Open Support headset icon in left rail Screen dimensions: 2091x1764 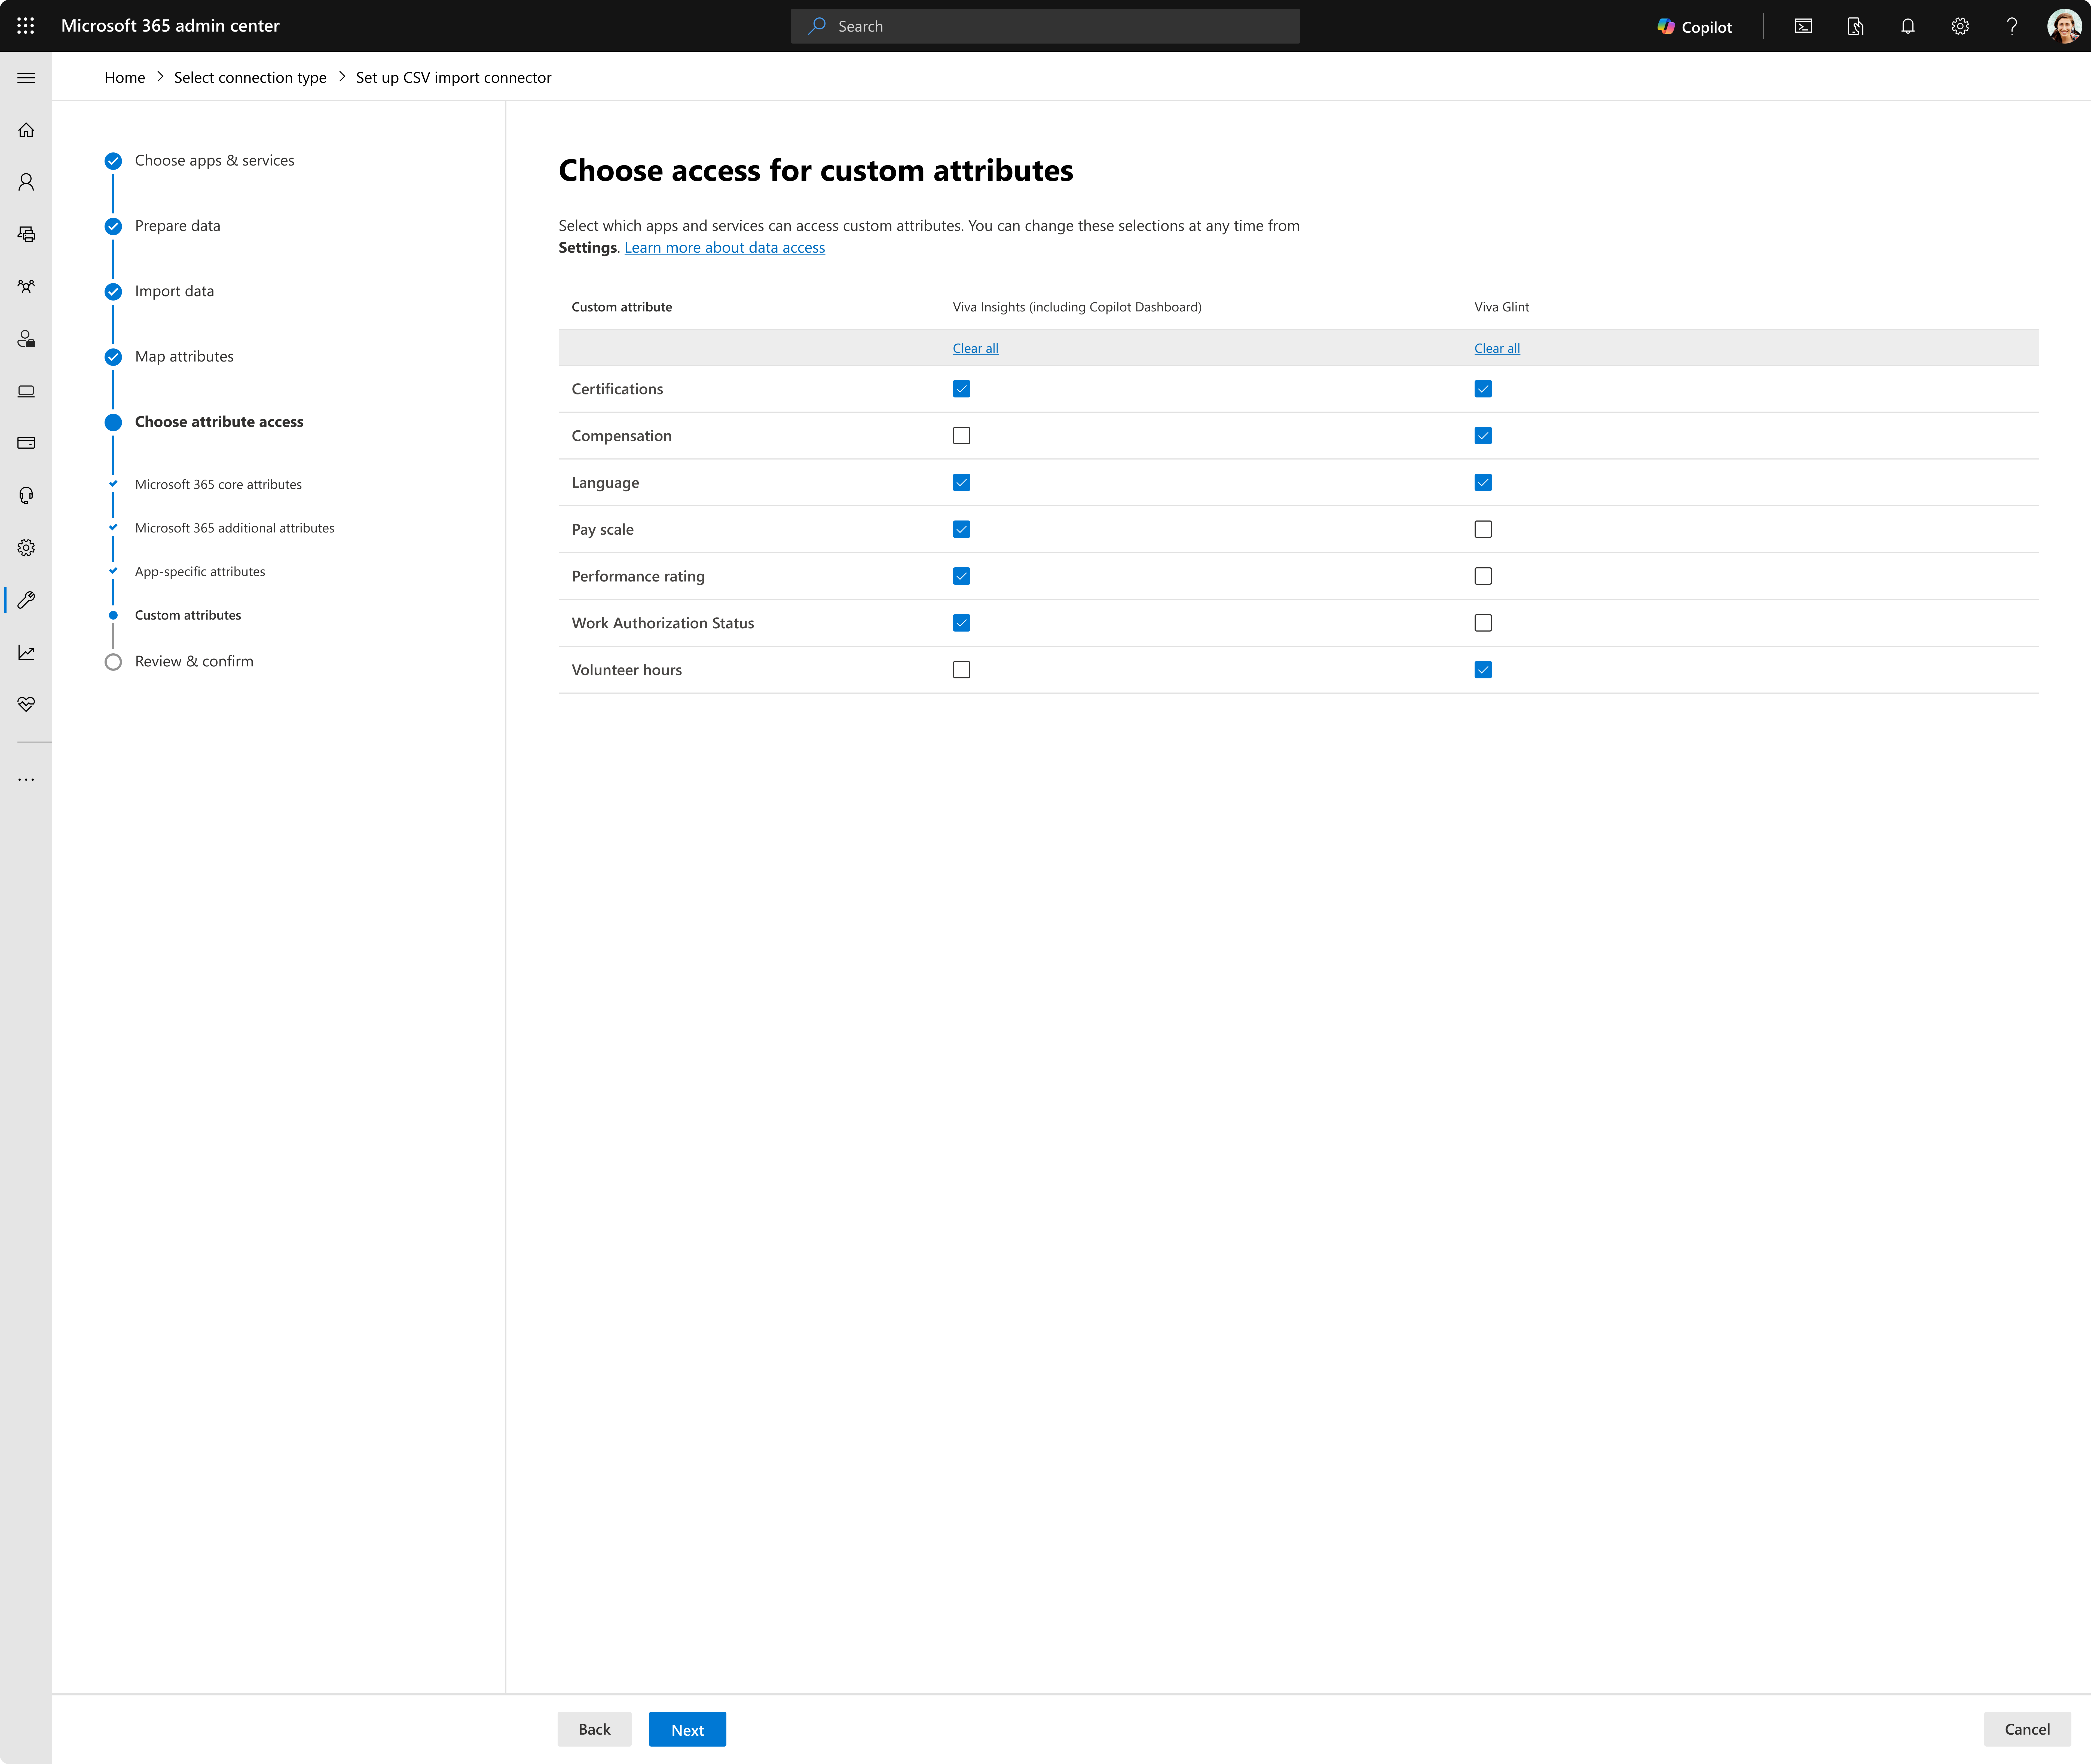[26, 495]
